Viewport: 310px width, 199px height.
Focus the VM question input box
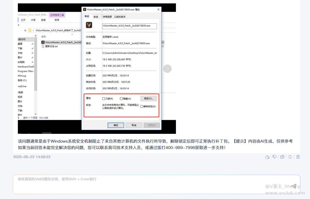[157, 184]
